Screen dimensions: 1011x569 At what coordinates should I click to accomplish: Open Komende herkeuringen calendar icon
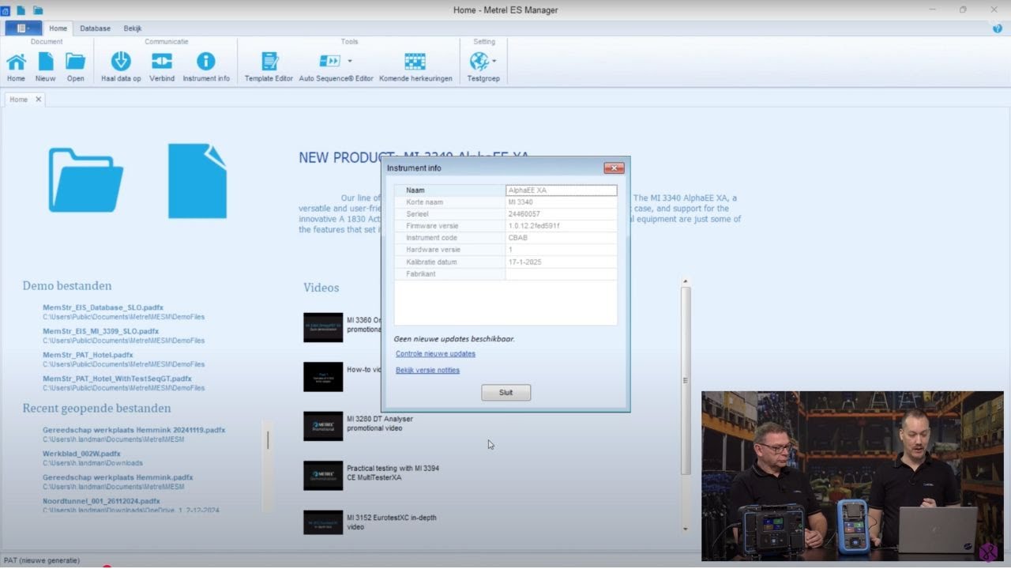(x=415, y=66)
